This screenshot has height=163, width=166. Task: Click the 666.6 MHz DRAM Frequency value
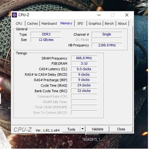84,58
